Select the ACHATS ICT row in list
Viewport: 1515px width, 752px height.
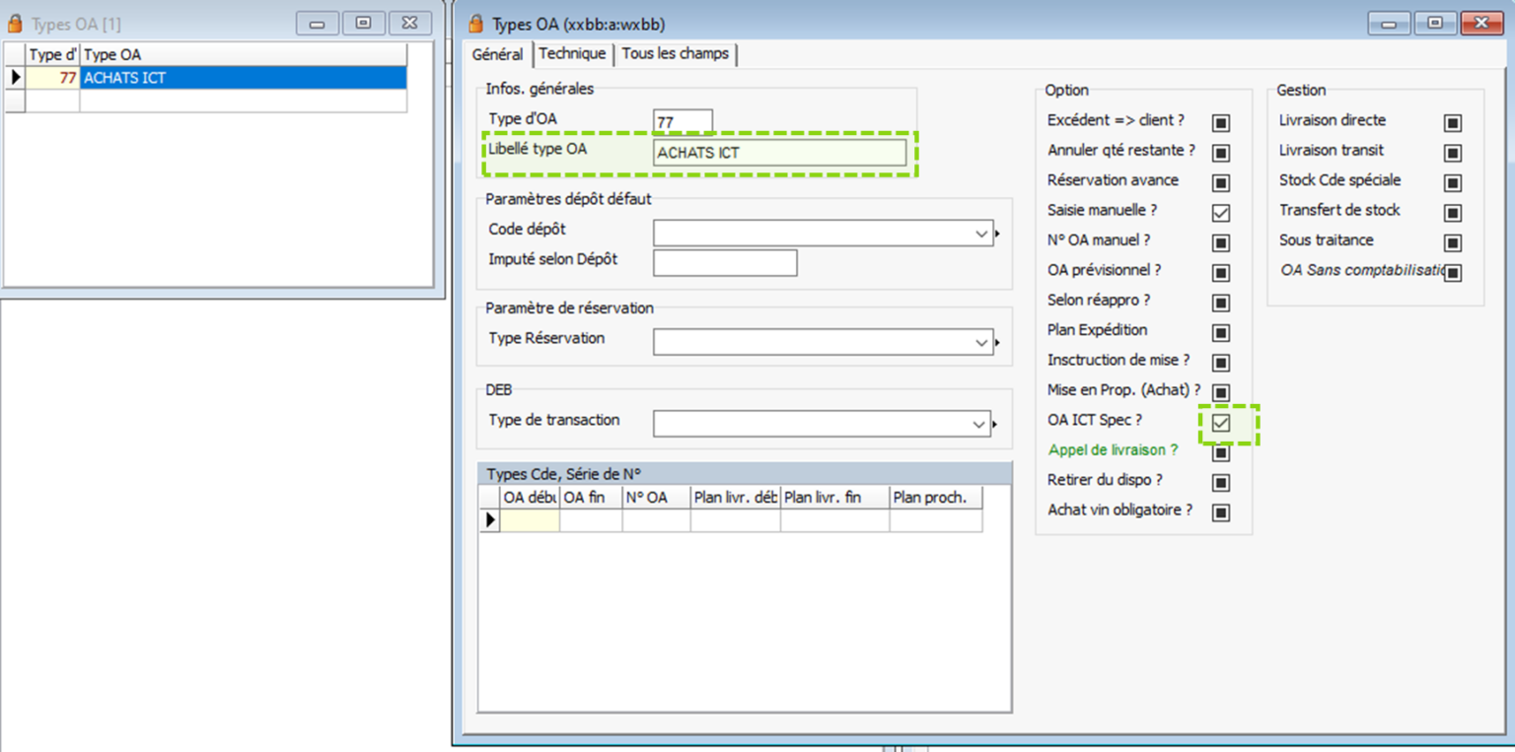[x=242, y=78]
